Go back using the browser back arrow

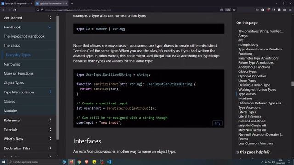pos(4,10)
